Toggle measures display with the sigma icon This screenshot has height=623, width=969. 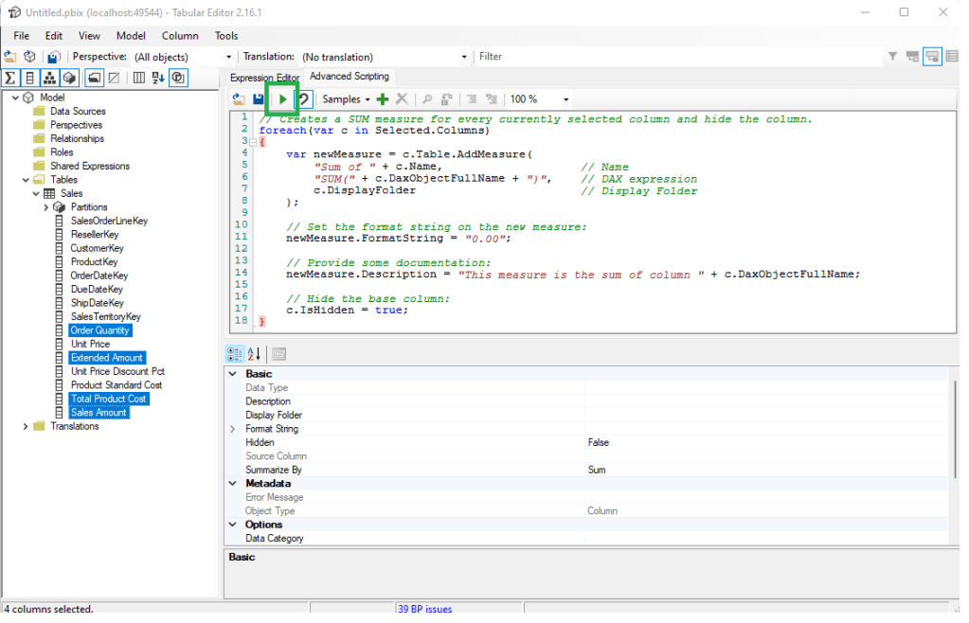[10, 78]
